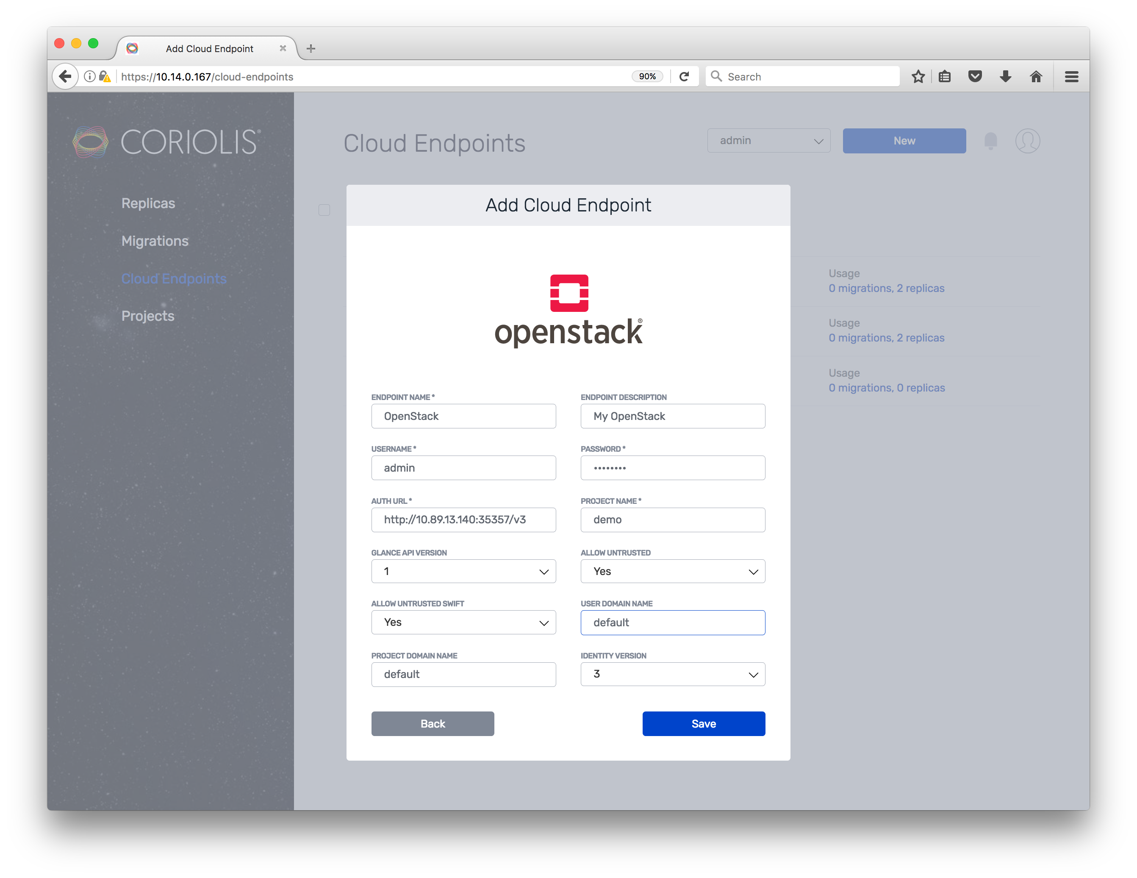Open browser downloads arrow icon
1137x878 pixels.
pos(1005,77)
